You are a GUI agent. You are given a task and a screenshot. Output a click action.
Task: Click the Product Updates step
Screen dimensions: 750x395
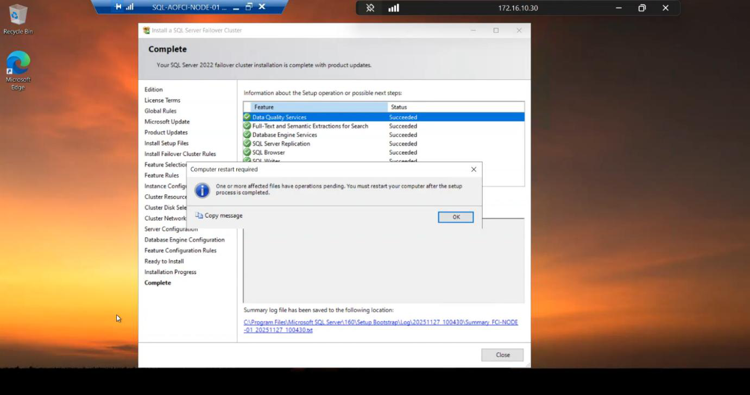click(166, 132)
